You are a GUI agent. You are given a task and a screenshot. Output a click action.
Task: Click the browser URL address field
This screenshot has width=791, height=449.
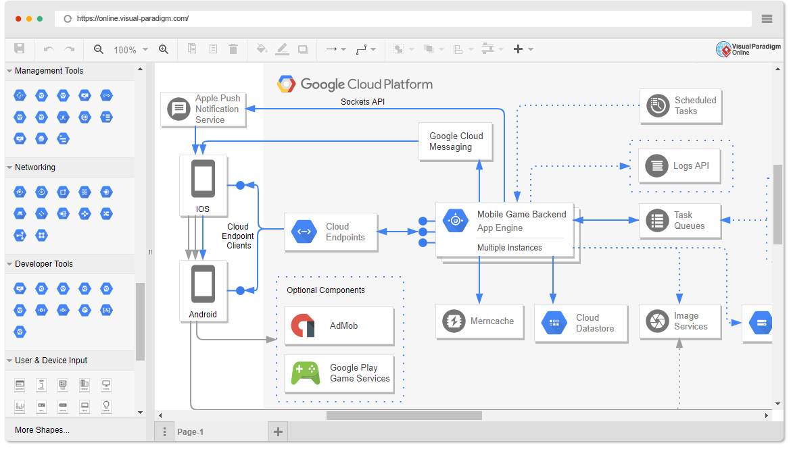[x=402, y=19]
